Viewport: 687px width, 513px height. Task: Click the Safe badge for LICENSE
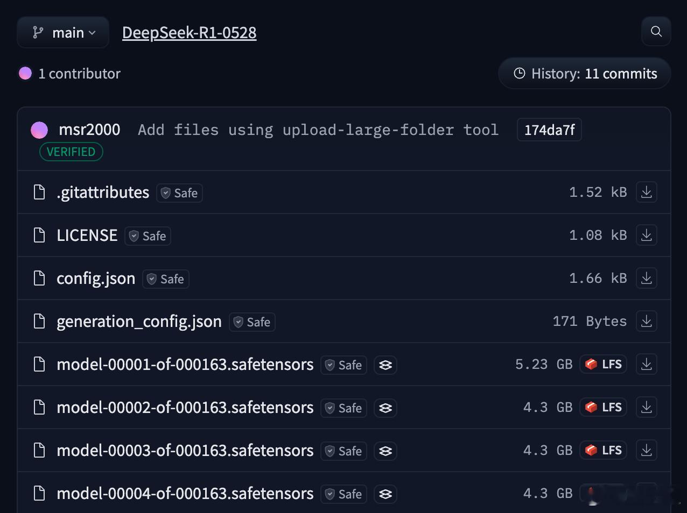[148, 236]
